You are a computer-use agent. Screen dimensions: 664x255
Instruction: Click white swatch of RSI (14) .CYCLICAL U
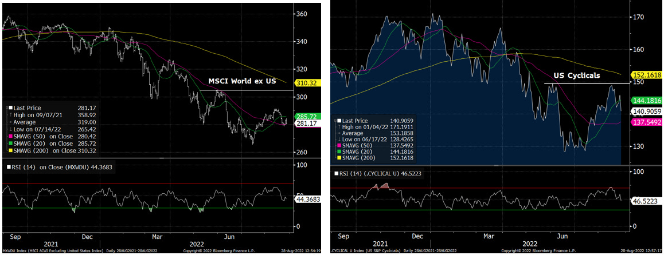point(336,173)
